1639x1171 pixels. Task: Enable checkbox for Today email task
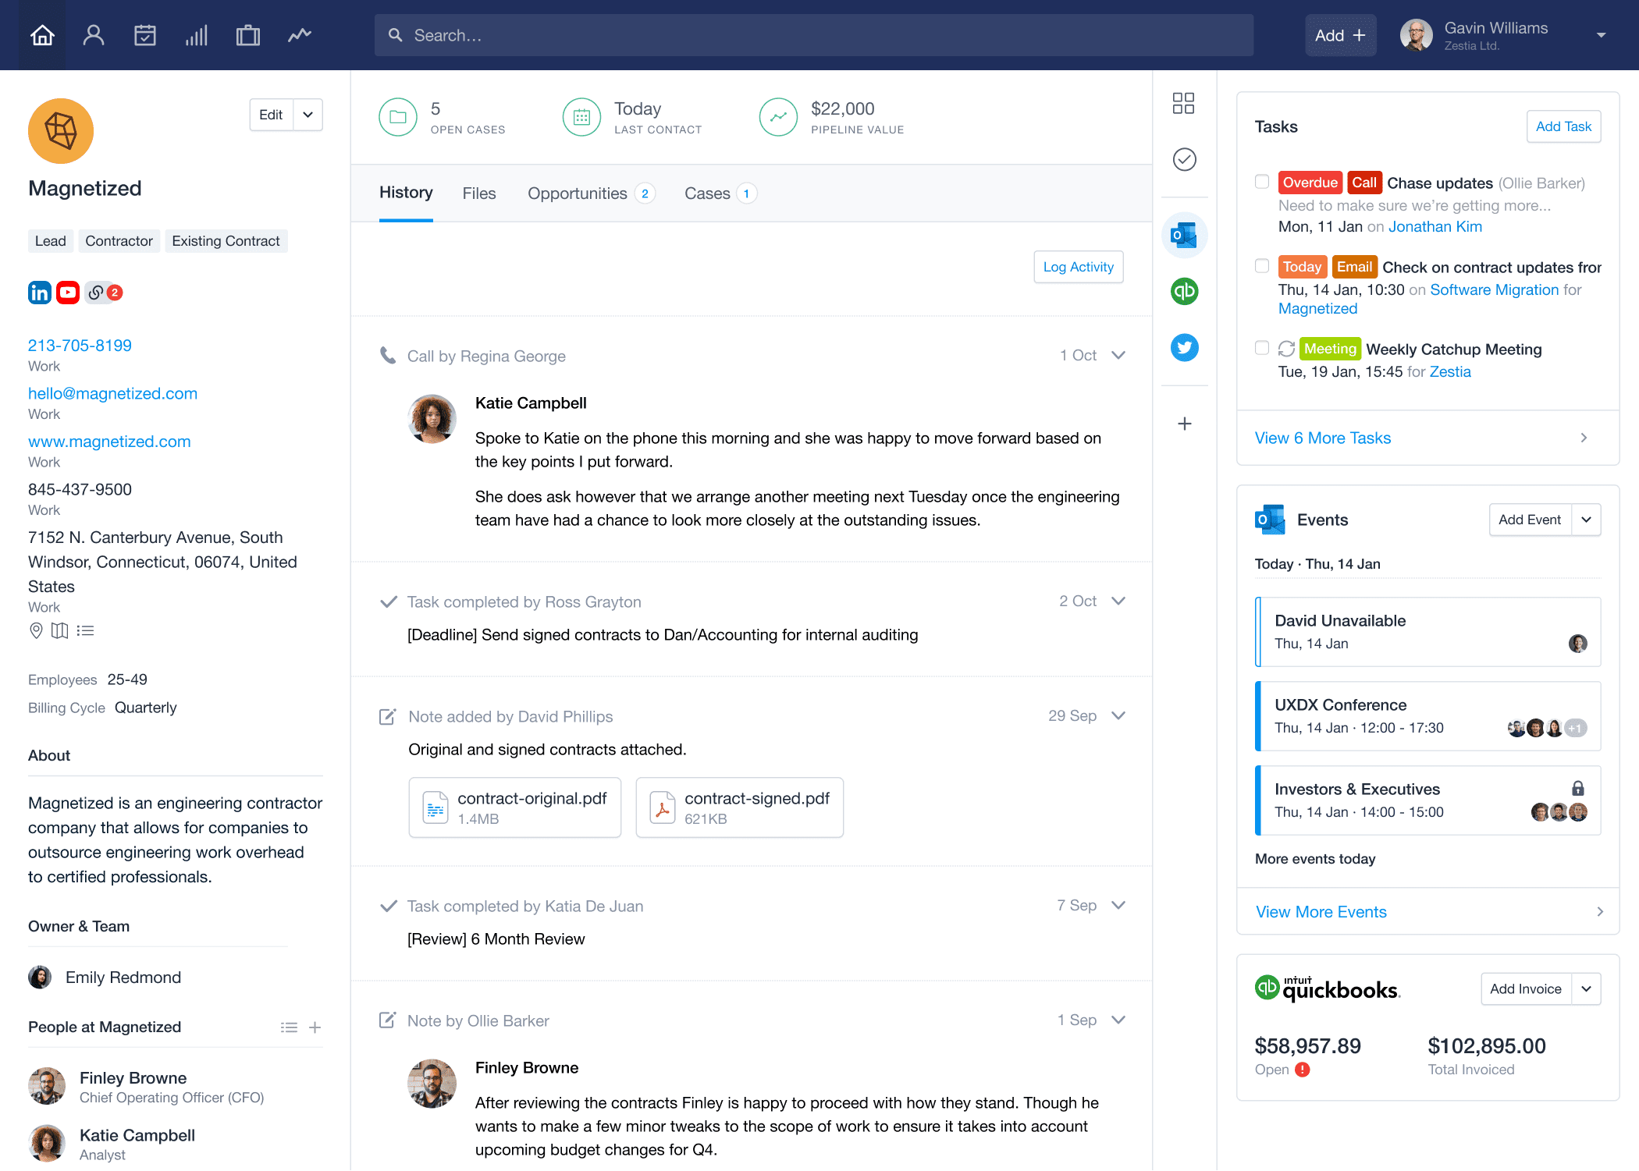tap(1260, 266)
